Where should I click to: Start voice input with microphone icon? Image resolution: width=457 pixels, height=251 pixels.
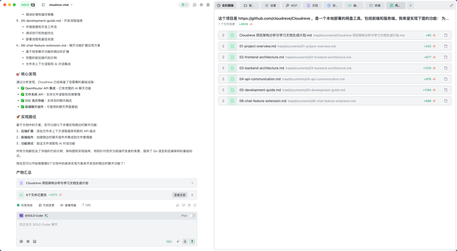coord(185,241)
